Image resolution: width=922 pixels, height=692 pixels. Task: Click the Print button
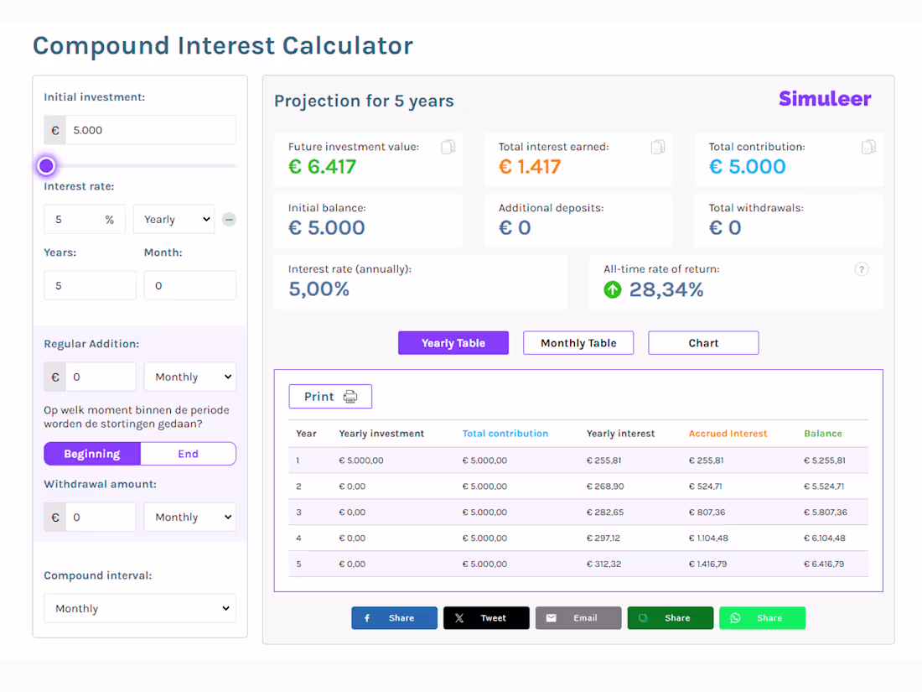tap(330, 397)
